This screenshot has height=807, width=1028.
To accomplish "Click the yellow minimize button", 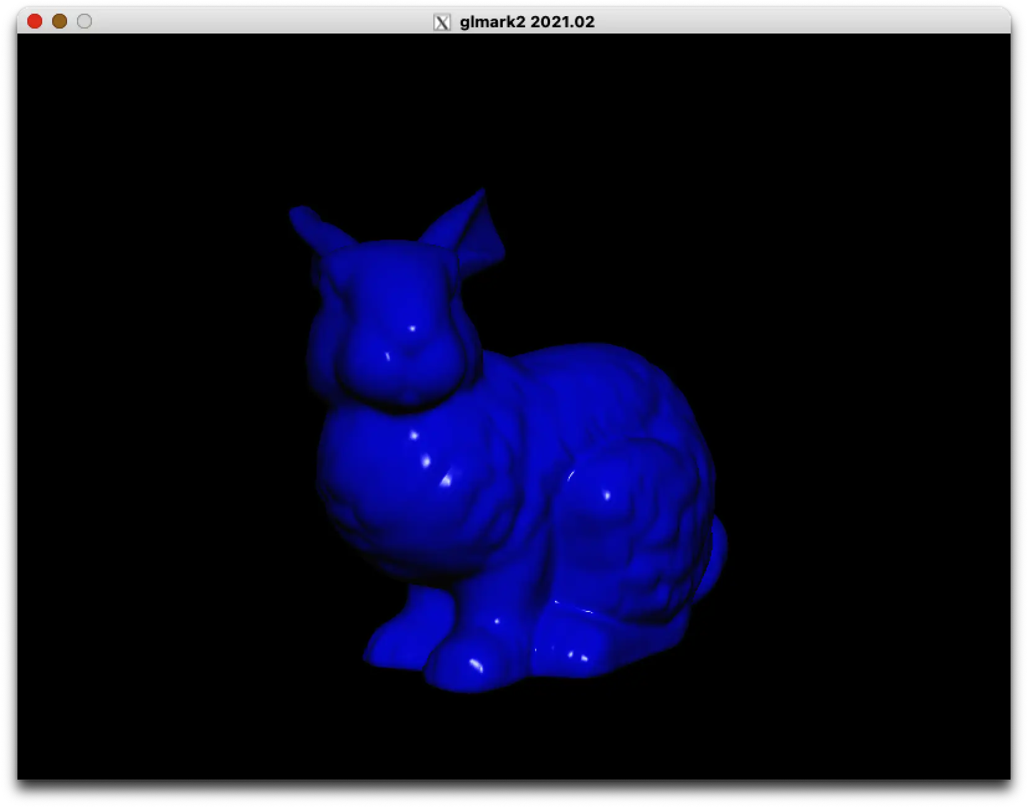I will [x=59, y=21].
